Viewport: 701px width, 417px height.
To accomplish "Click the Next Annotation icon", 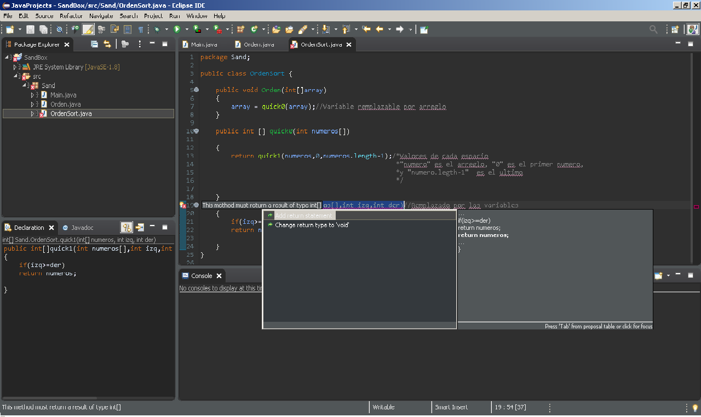I will click(325, 29).
